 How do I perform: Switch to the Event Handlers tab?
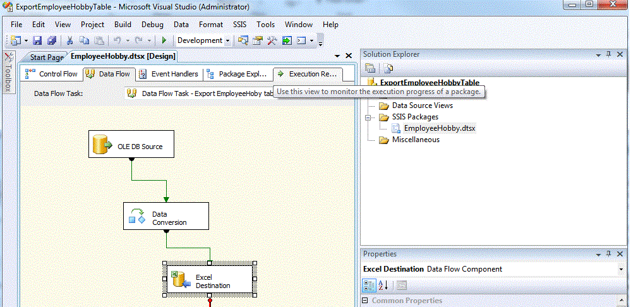[169, 74]
